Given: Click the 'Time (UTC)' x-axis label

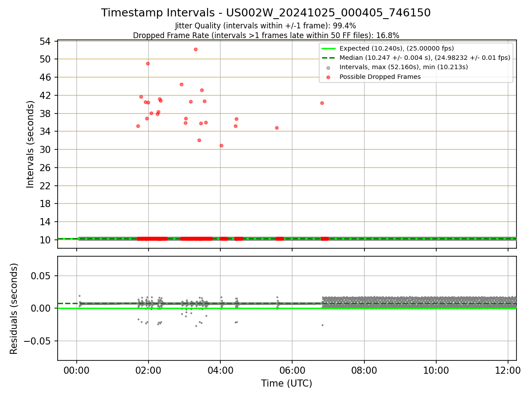Looking at the screenshot, I should [286, 383].
